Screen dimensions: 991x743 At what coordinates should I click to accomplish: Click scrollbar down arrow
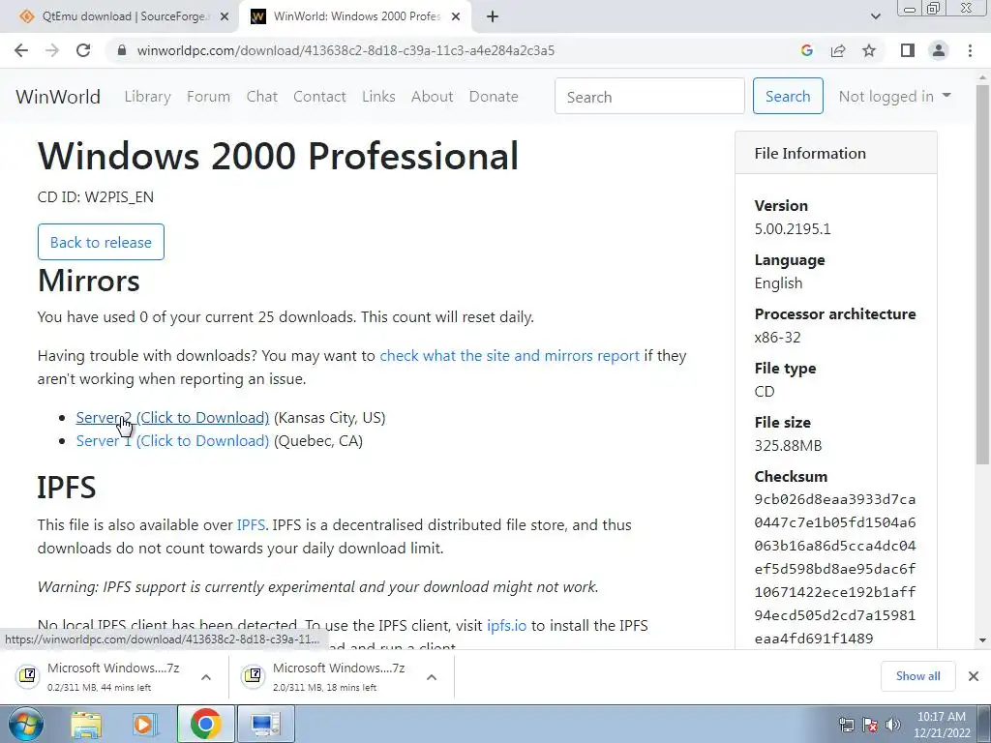pyautogui.click(x=982, y=640)
